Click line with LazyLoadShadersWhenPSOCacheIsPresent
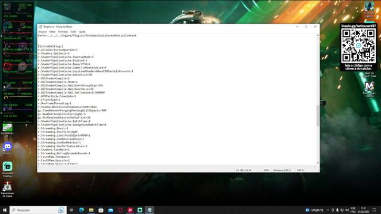 [86, 71]
